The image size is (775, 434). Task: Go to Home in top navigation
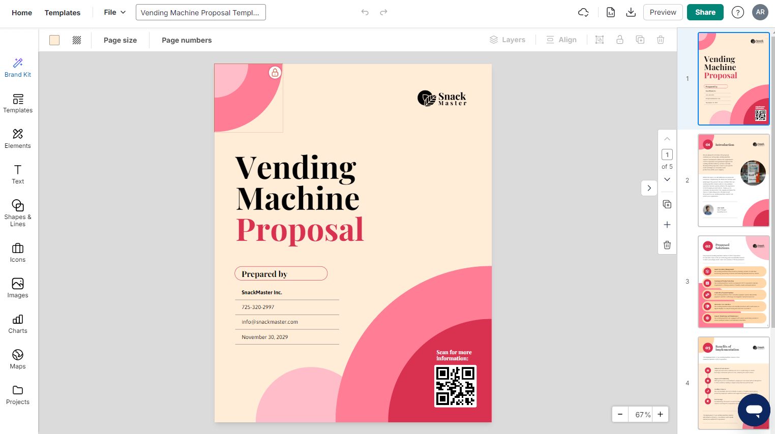[22, 13]
